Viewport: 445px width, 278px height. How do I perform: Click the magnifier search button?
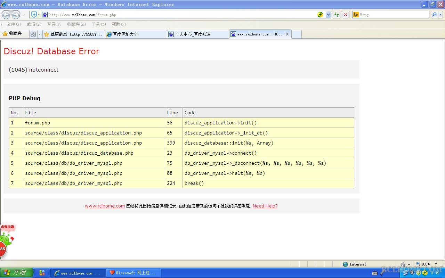point(434,15)
